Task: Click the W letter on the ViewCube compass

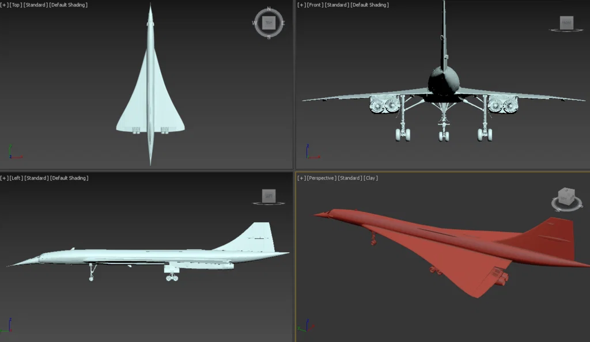Action: point(254,24)
